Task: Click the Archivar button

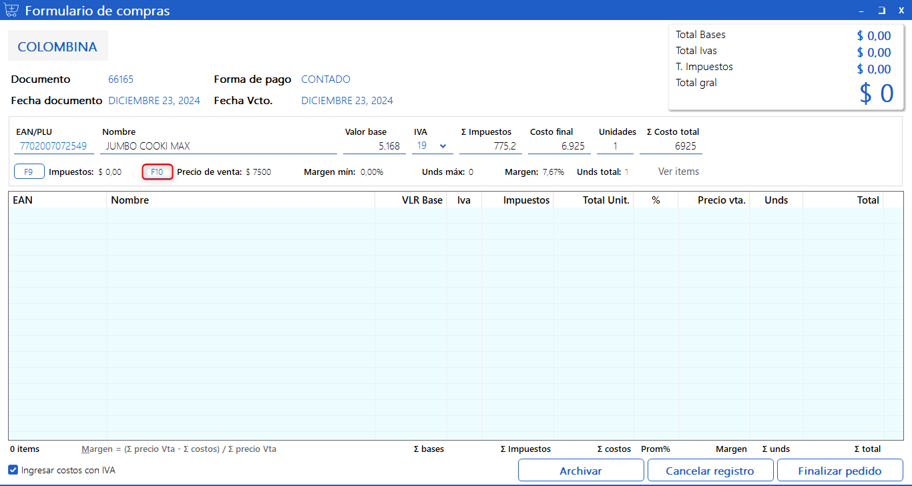Action: pyautogui.click(x=581, y=471)
